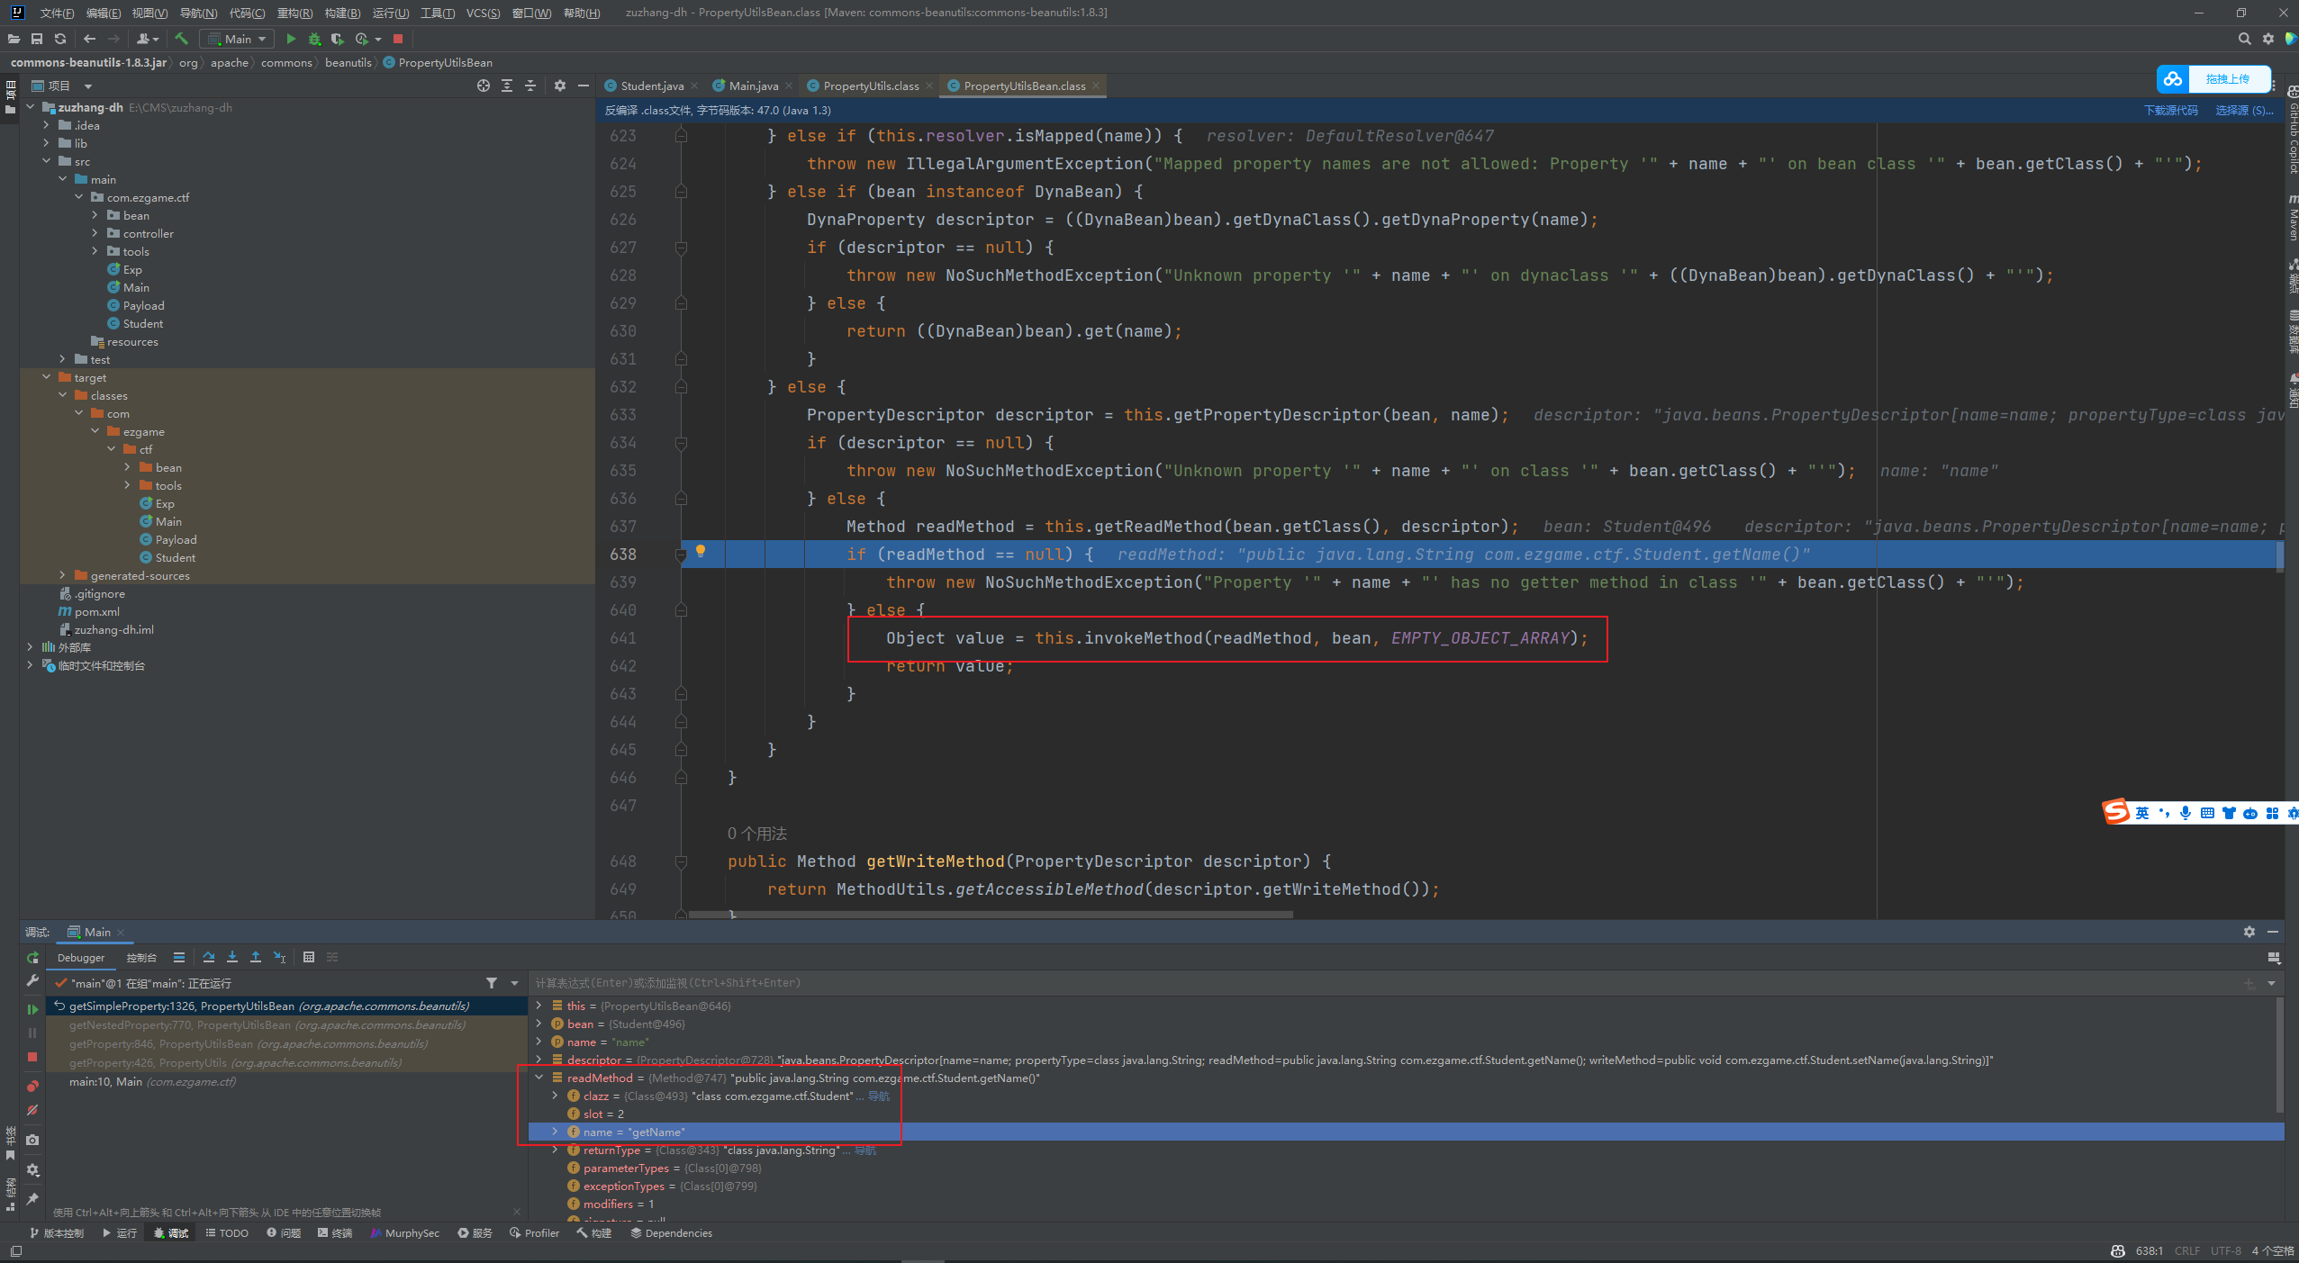Open the 重构(R) menu

pyautogui.click(x=294, y=13)
